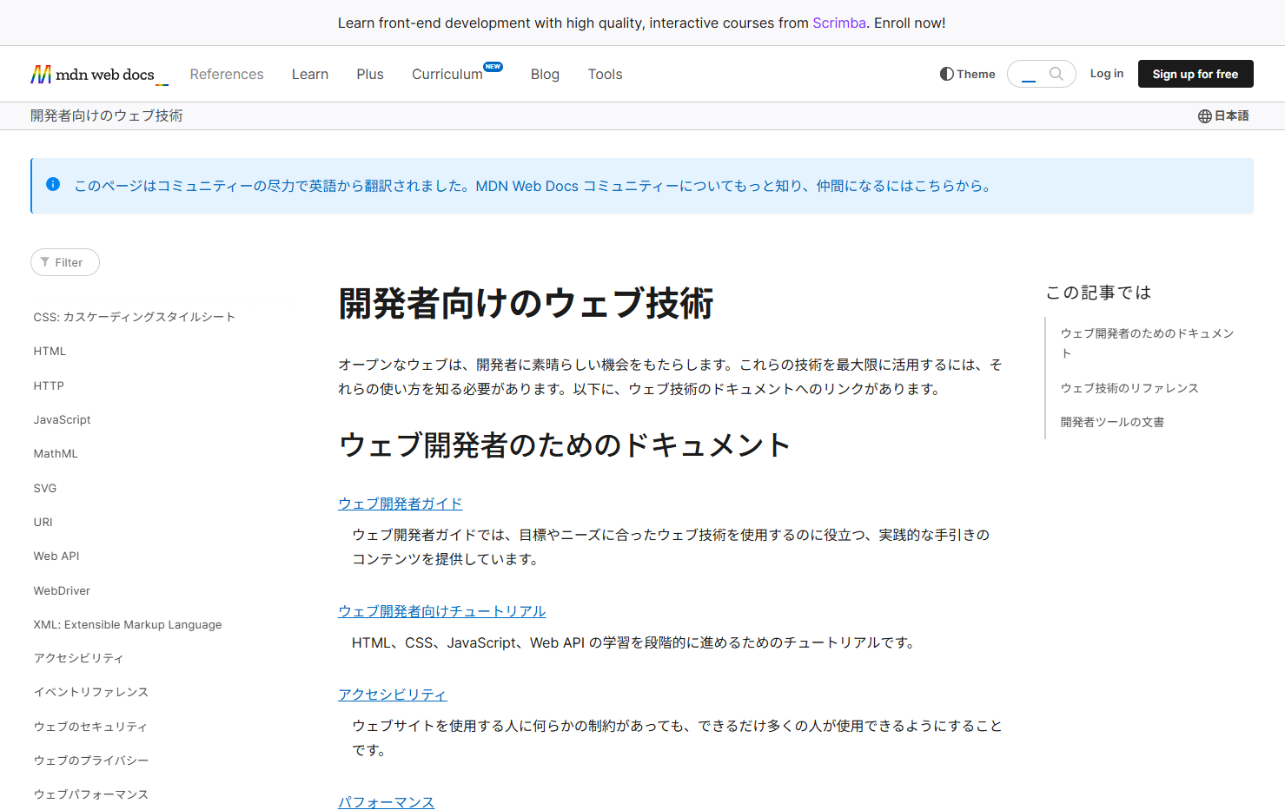Go to the Blog
Viewport: 1285px width, 810px height.
tap(545, 74)
